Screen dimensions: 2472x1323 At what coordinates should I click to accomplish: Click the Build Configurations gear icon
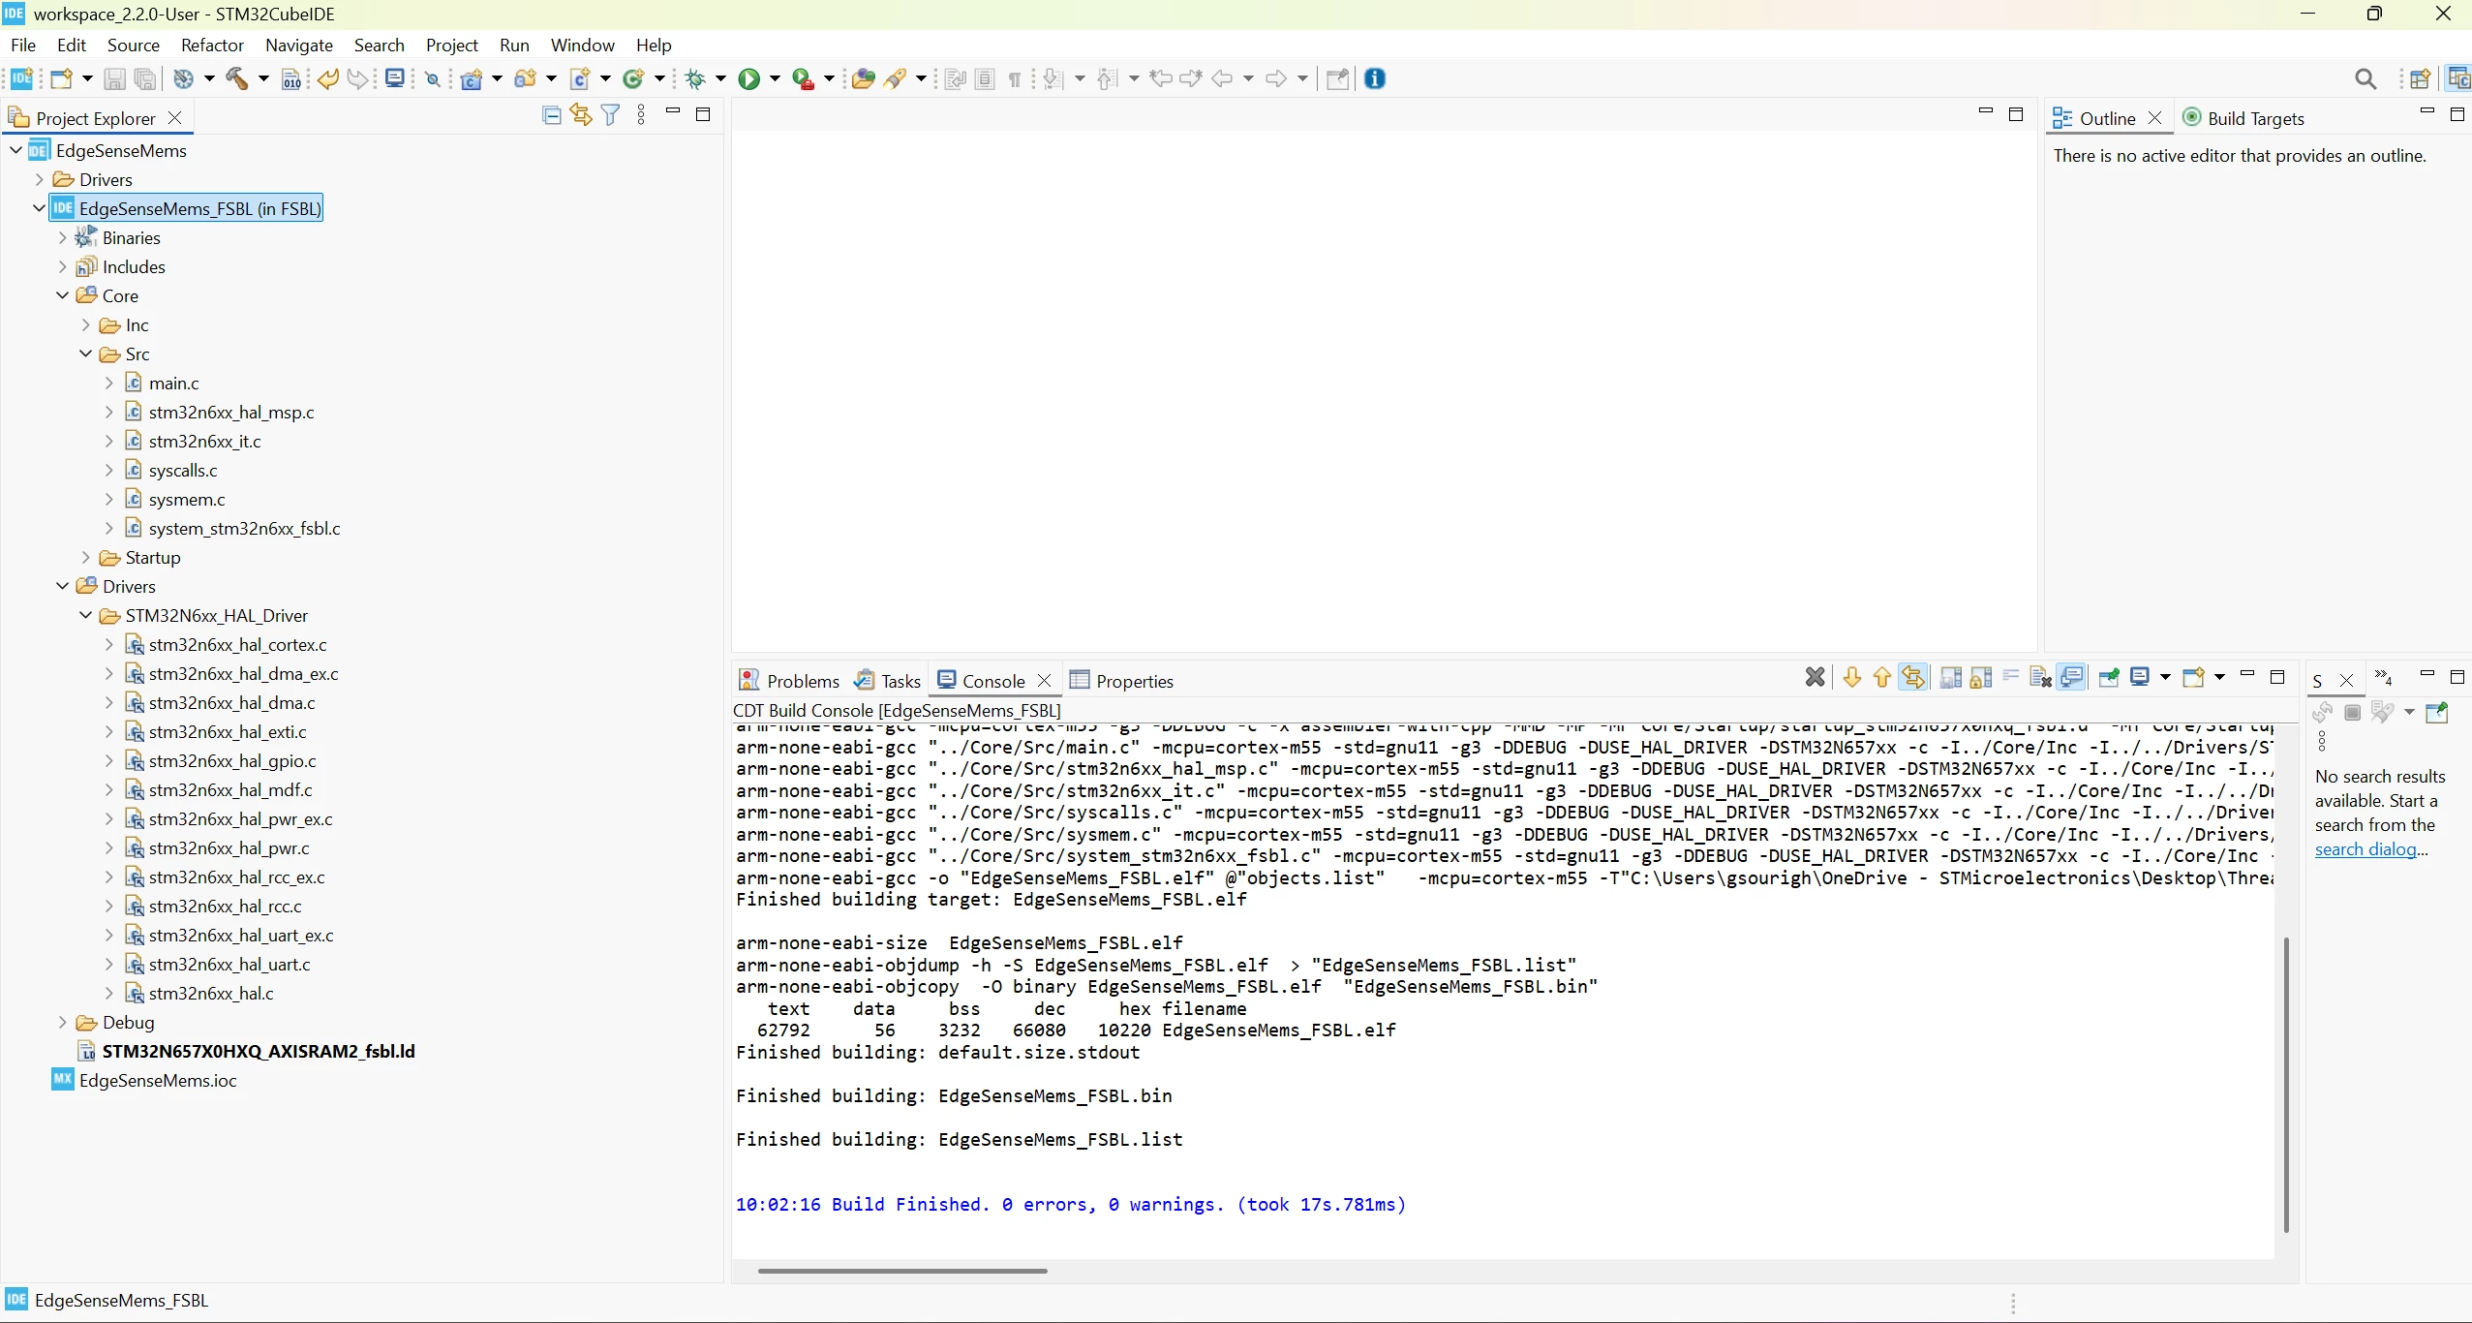(x=183, y=79)
